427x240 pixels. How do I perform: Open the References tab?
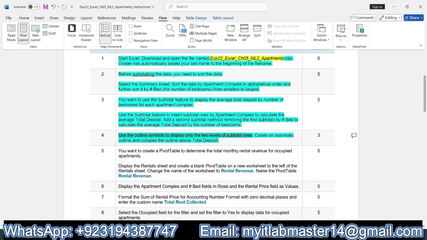tap(107, 18)
